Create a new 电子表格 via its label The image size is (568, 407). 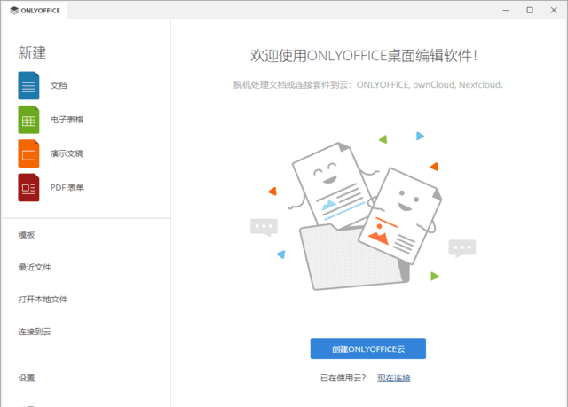tap(67, 120)
